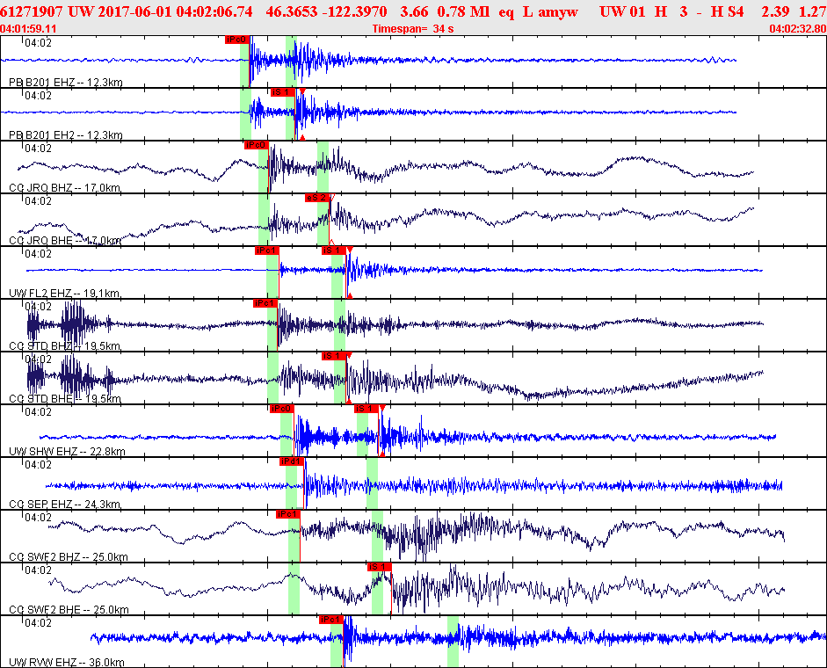Viewport: 827px width, 668px height.
Task: Click the iPc0 pick marker on PB B201 EHZ
Action: [236, 40]
